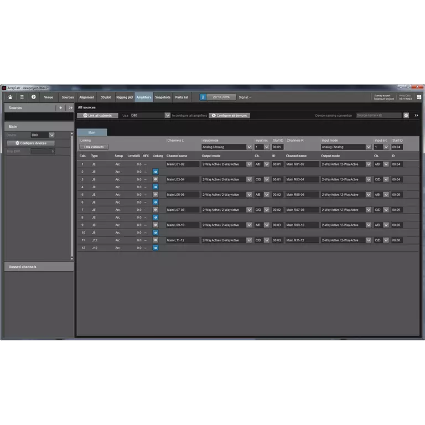The height and width of the screenshot is (425, 425).
Task: Click the blue info icon beside temperature
Action: pyautogui.click(x=203, y=97)
